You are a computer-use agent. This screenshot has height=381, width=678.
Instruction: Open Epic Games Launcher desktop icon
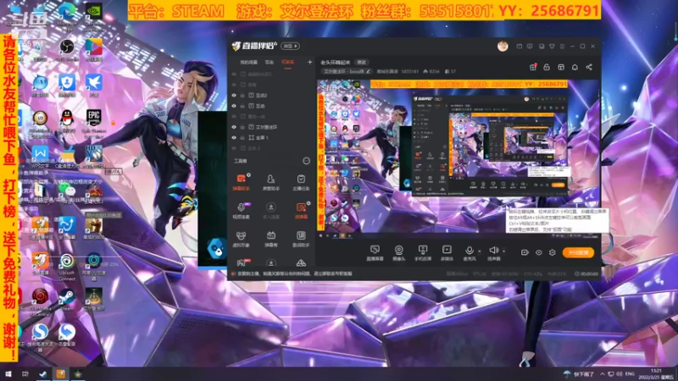point(93,121)
